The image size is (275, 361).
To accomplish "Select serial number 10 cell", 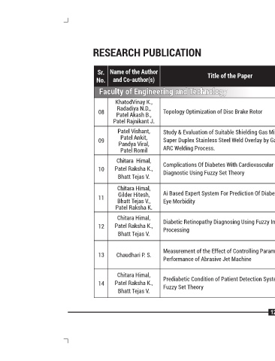I will 101,169.
